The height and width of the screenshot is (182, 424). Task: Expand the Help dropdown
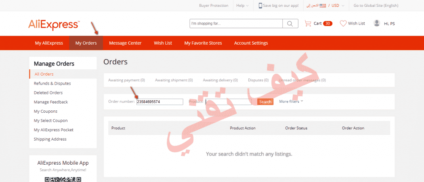(x=242, y=5)
